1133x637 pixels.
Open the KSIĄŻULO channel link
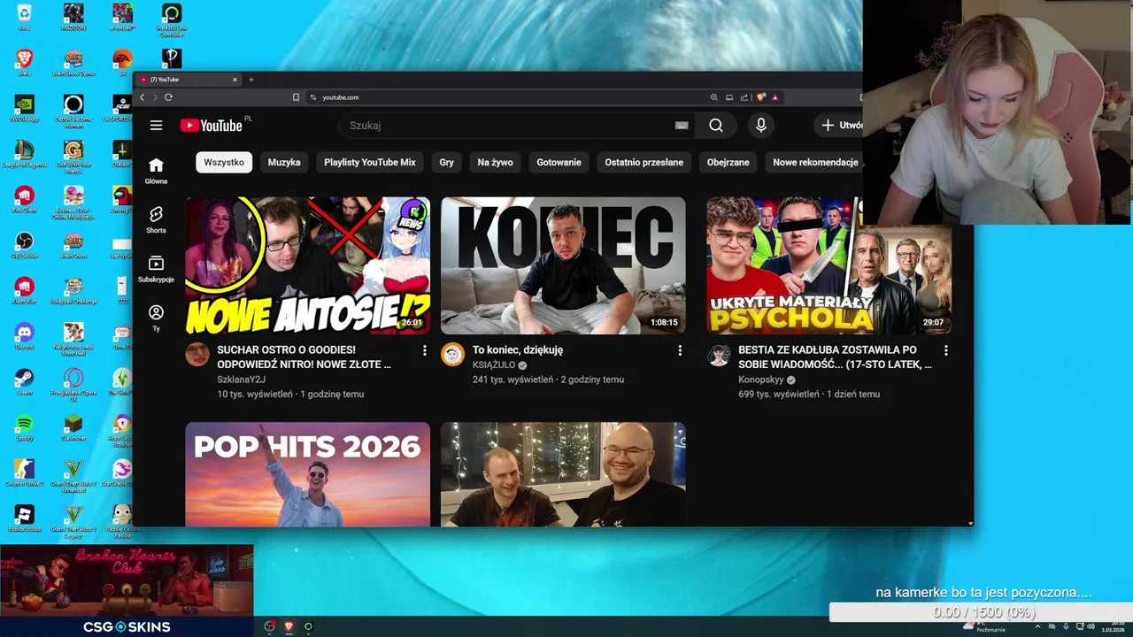click(x=494, y=365)
